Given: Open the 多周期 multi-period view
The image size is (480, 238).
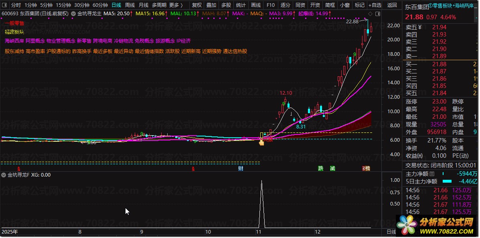Looking at the screenshot, I should (x=159, y=5).
